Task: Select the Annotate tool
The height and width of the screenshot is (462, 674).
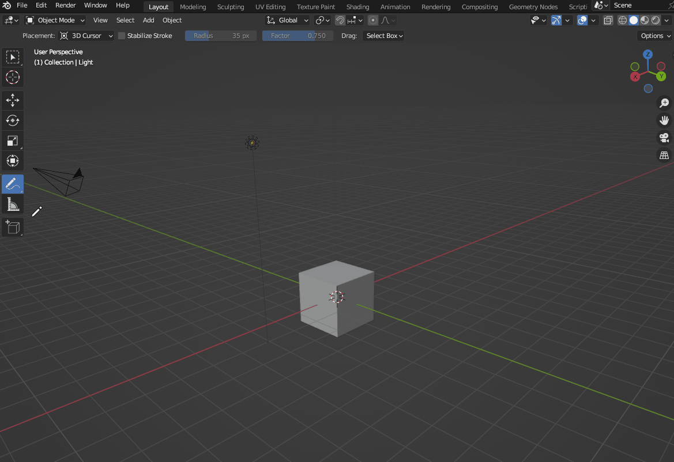Action: (x=13, y=184)
